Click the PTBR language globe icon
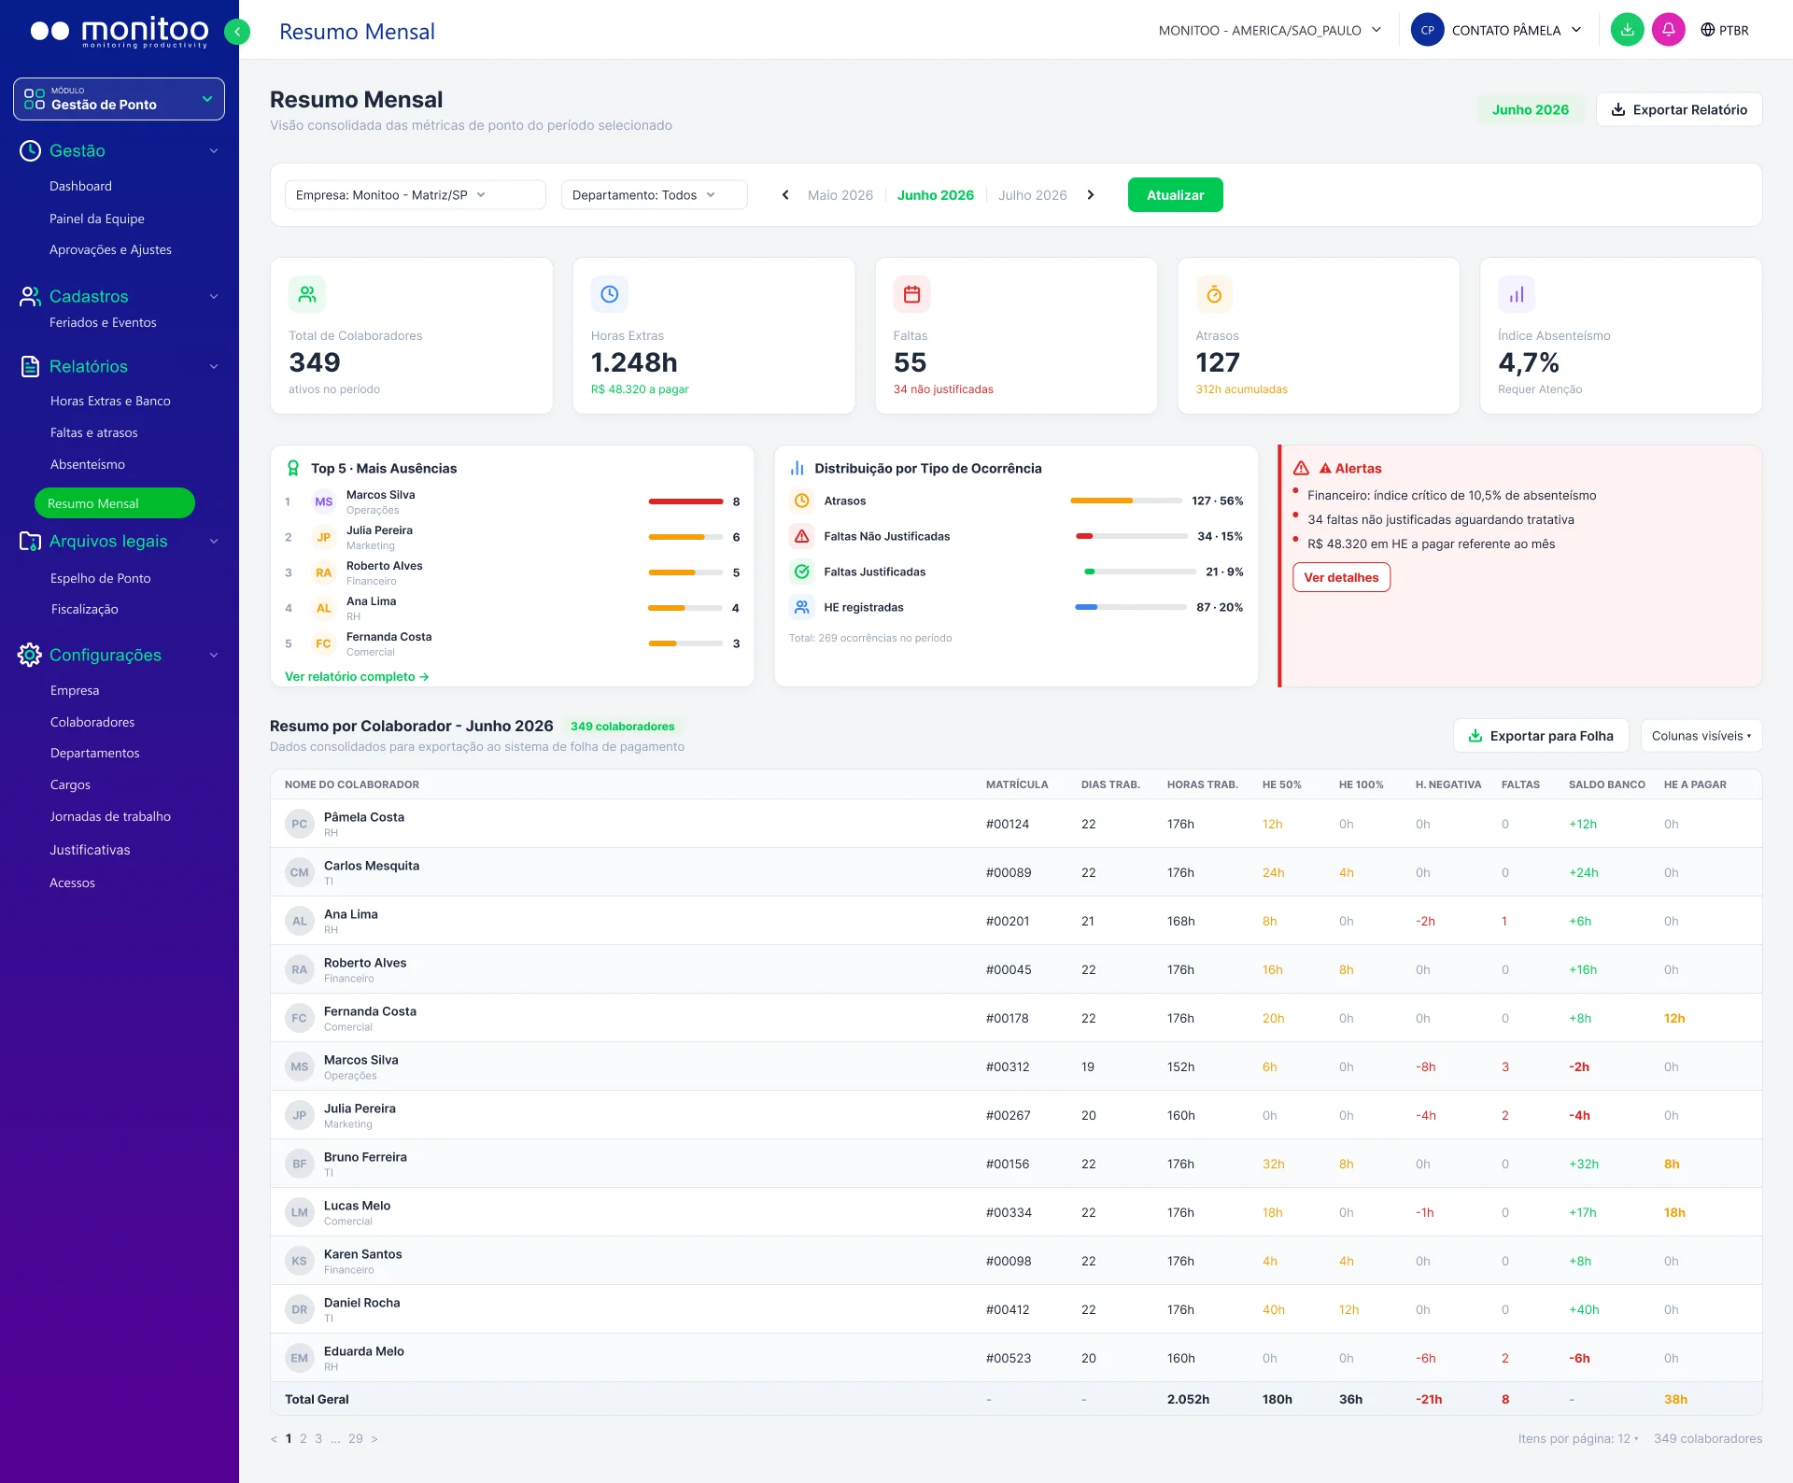This screenshot has height=1483, width=1793. point(1707,30)
